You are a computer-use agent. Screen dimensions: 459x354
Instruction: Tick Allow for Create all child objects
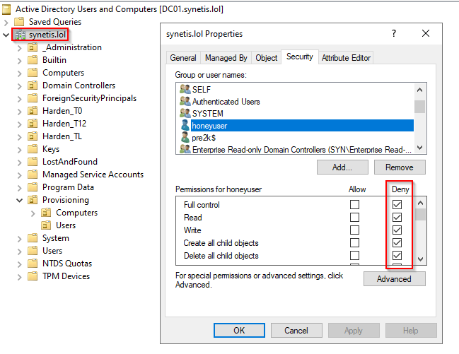354,243
